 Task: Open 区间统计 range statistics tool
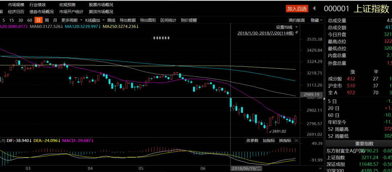point(168,20)
